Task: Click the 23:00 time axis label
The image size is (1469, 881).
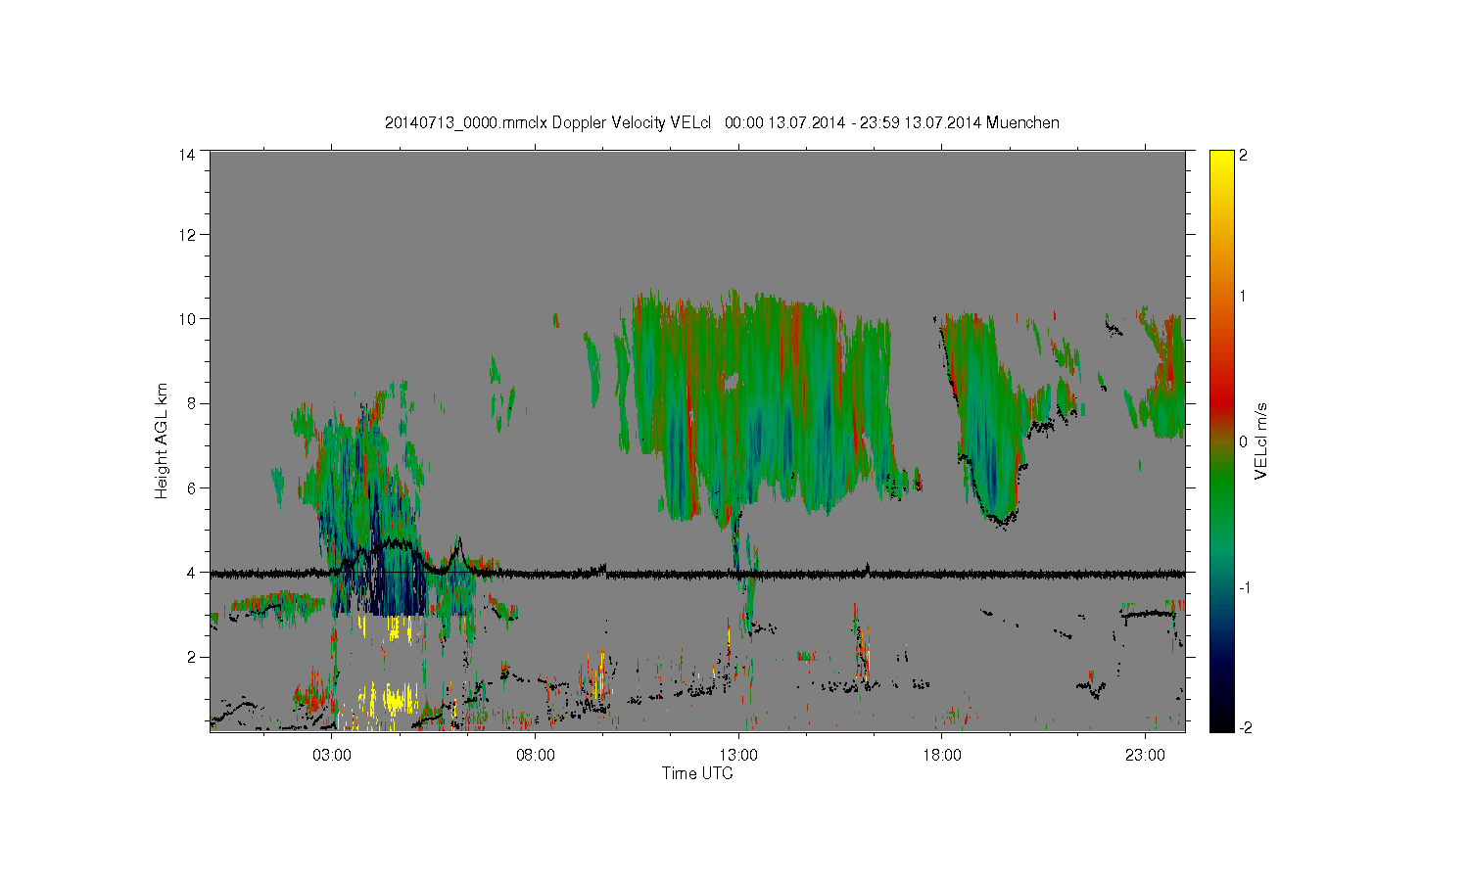Action: point(1145,756)
